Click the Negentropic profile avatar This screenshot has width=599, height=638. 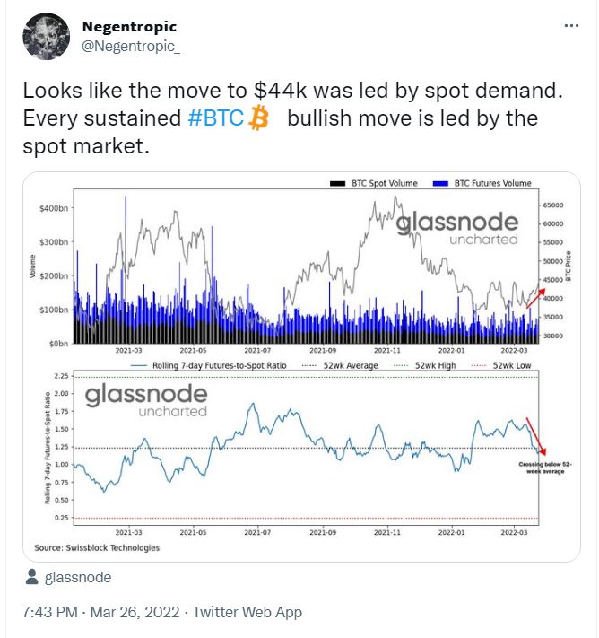pos(46,36)
